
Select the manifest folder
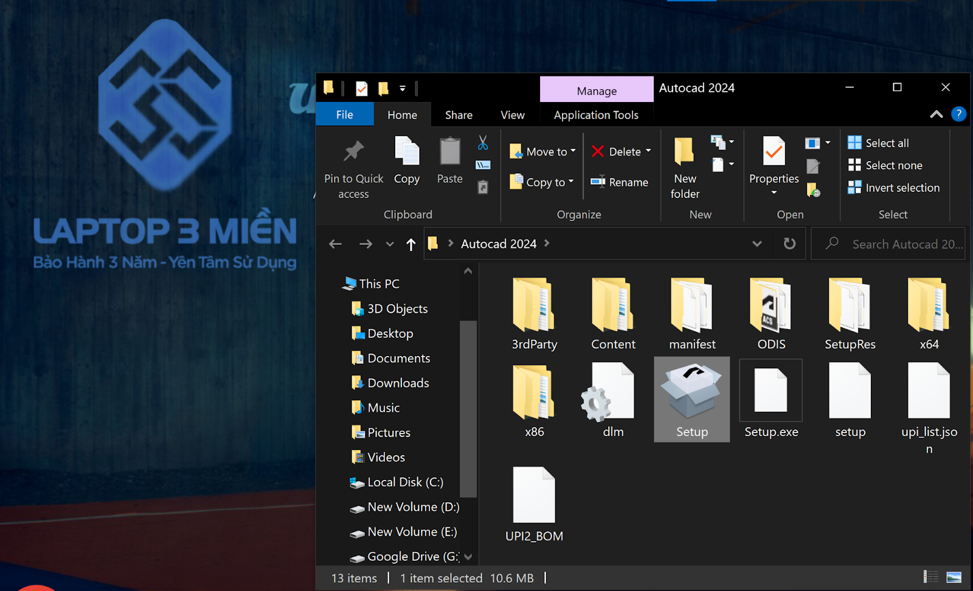692,313
